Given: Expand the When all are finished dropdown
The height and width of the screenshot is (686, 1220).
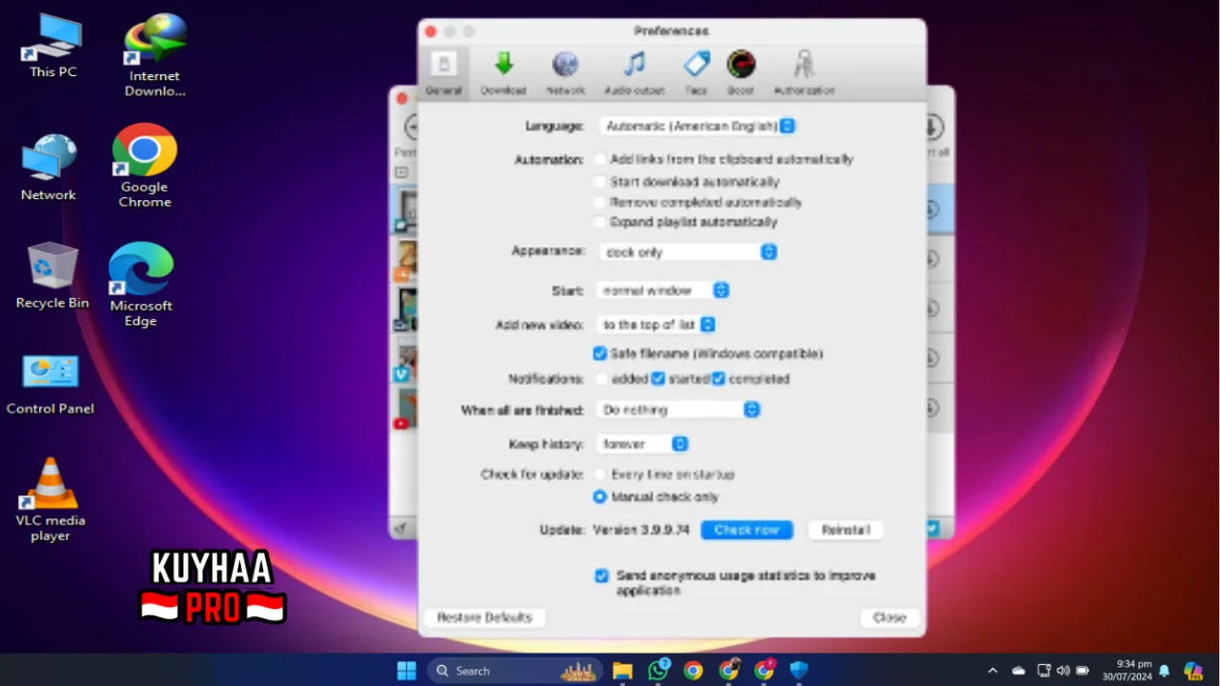Looking at the screenshot, I should click(x=678, y=410).
